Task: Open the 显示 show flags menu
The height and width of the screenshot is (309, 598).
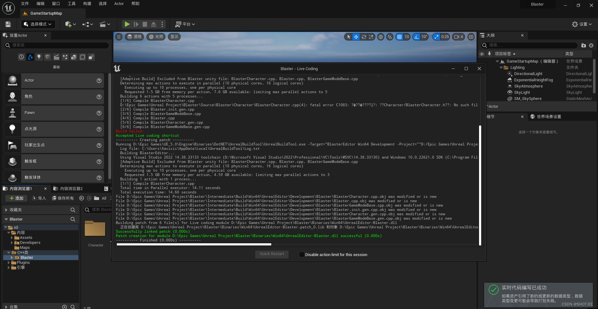Action: 174,37
